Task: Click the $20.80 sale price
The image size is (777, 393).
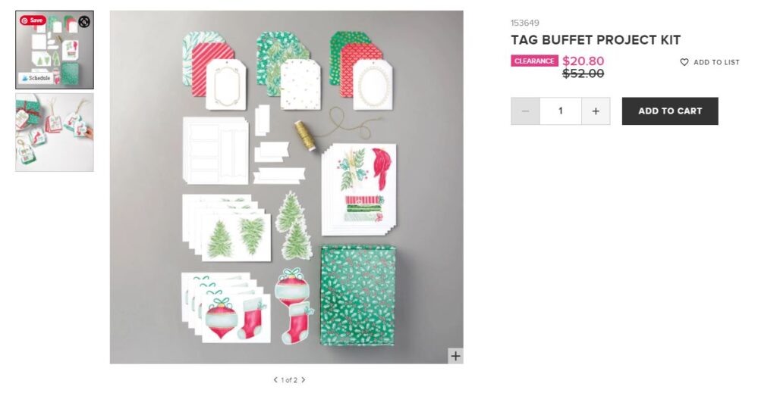Action: pyautogui.click(x=584, y=61)
